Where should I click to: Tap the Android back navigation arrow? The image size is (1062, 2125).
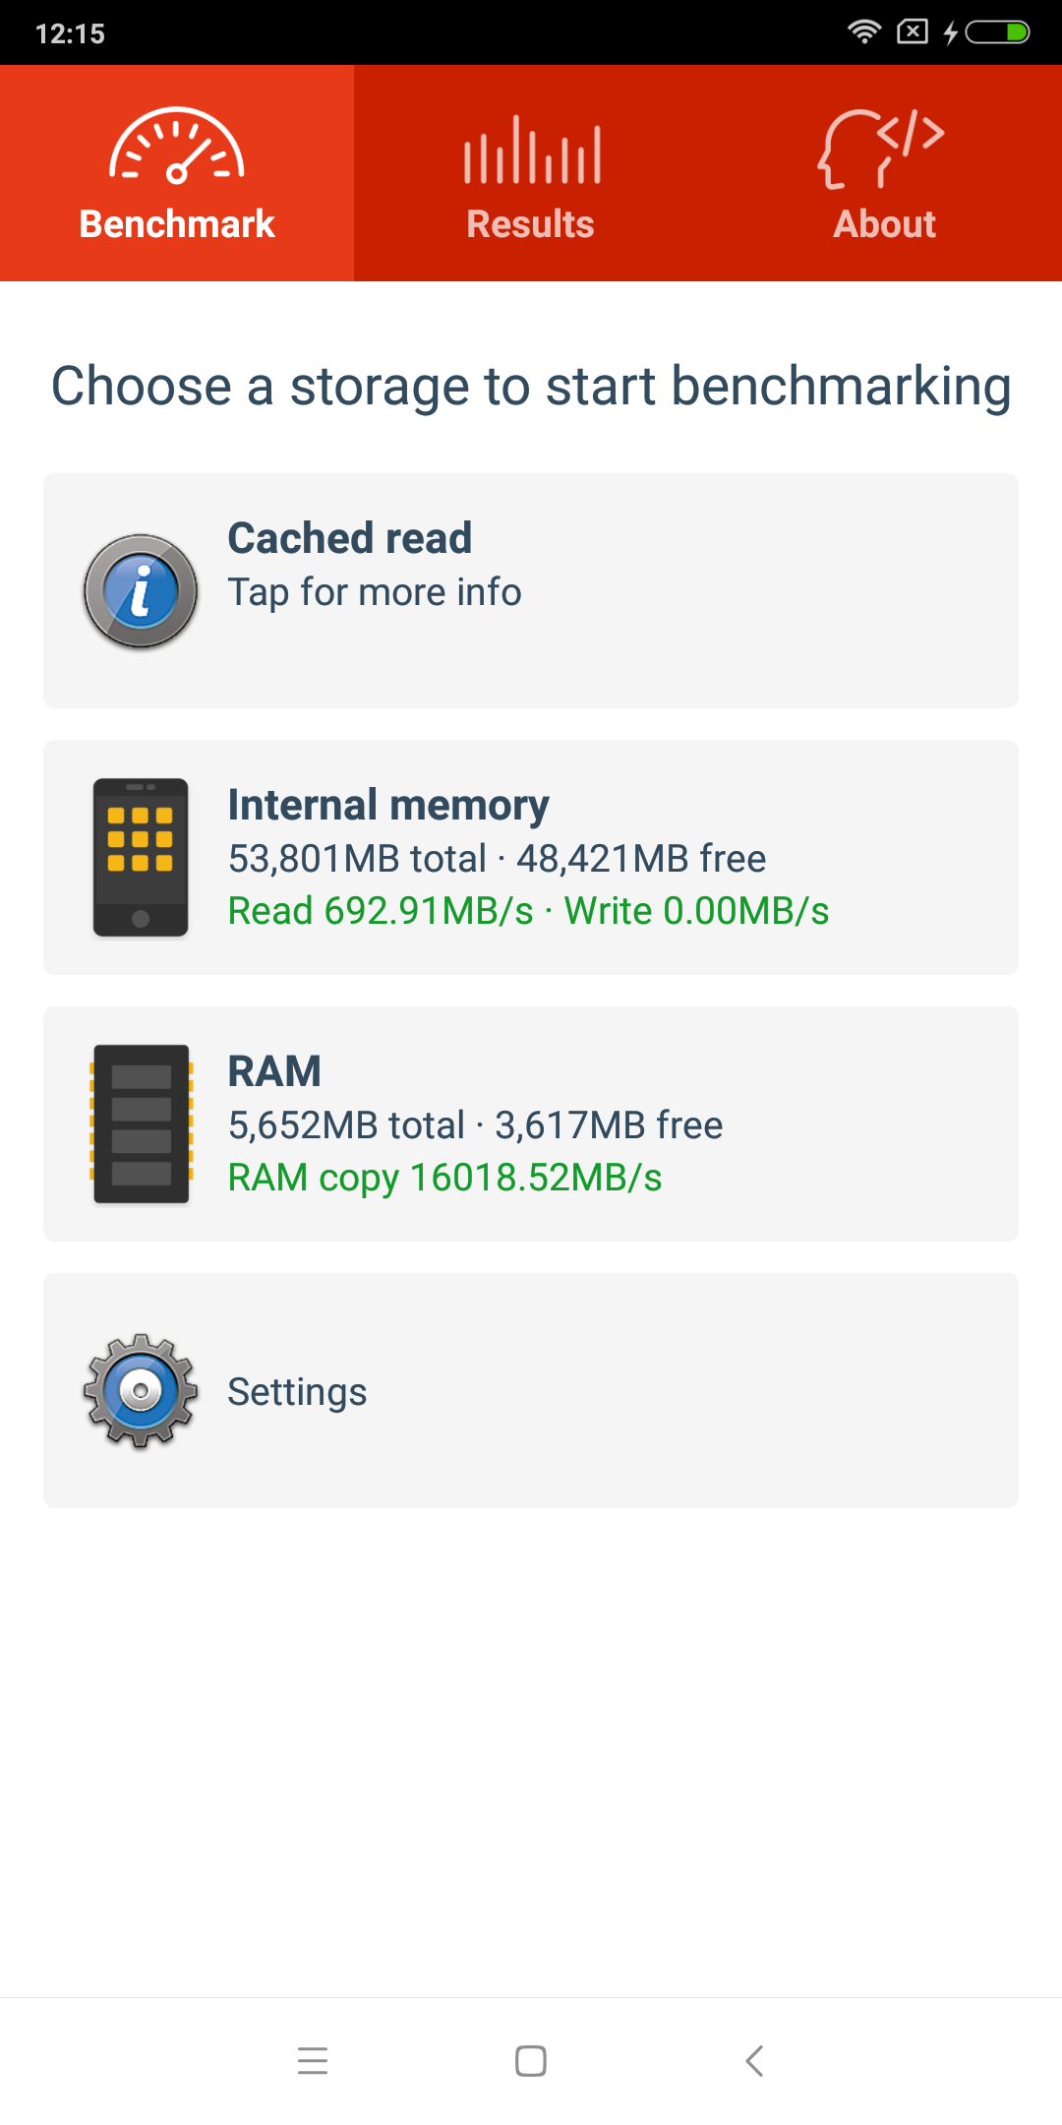coord(754,2060)
